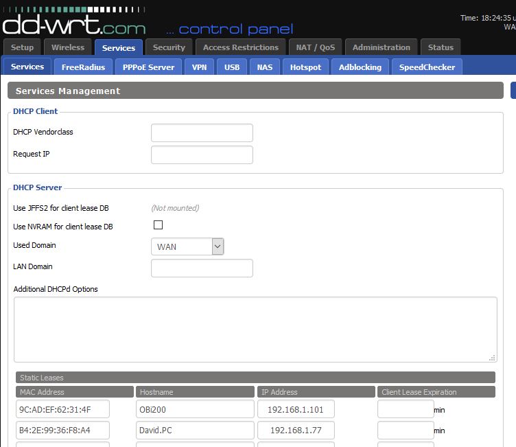Select the OBi200 hostname field

195,410
